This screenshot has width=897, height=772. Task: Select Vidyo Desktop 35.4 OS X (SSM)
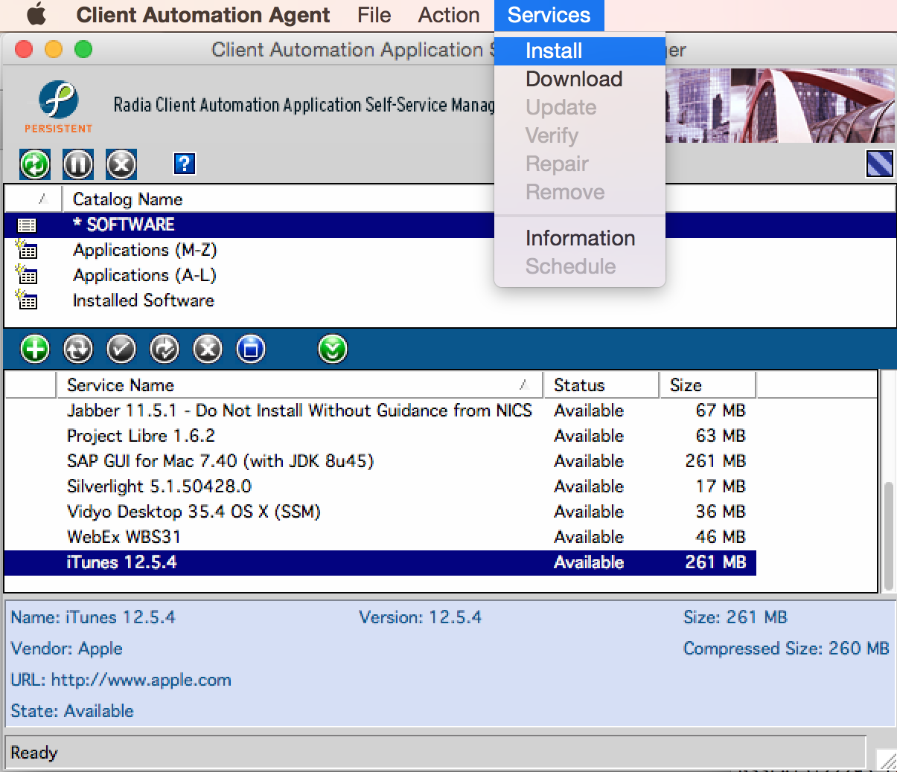pyautogui.click(x=380, y=512)
